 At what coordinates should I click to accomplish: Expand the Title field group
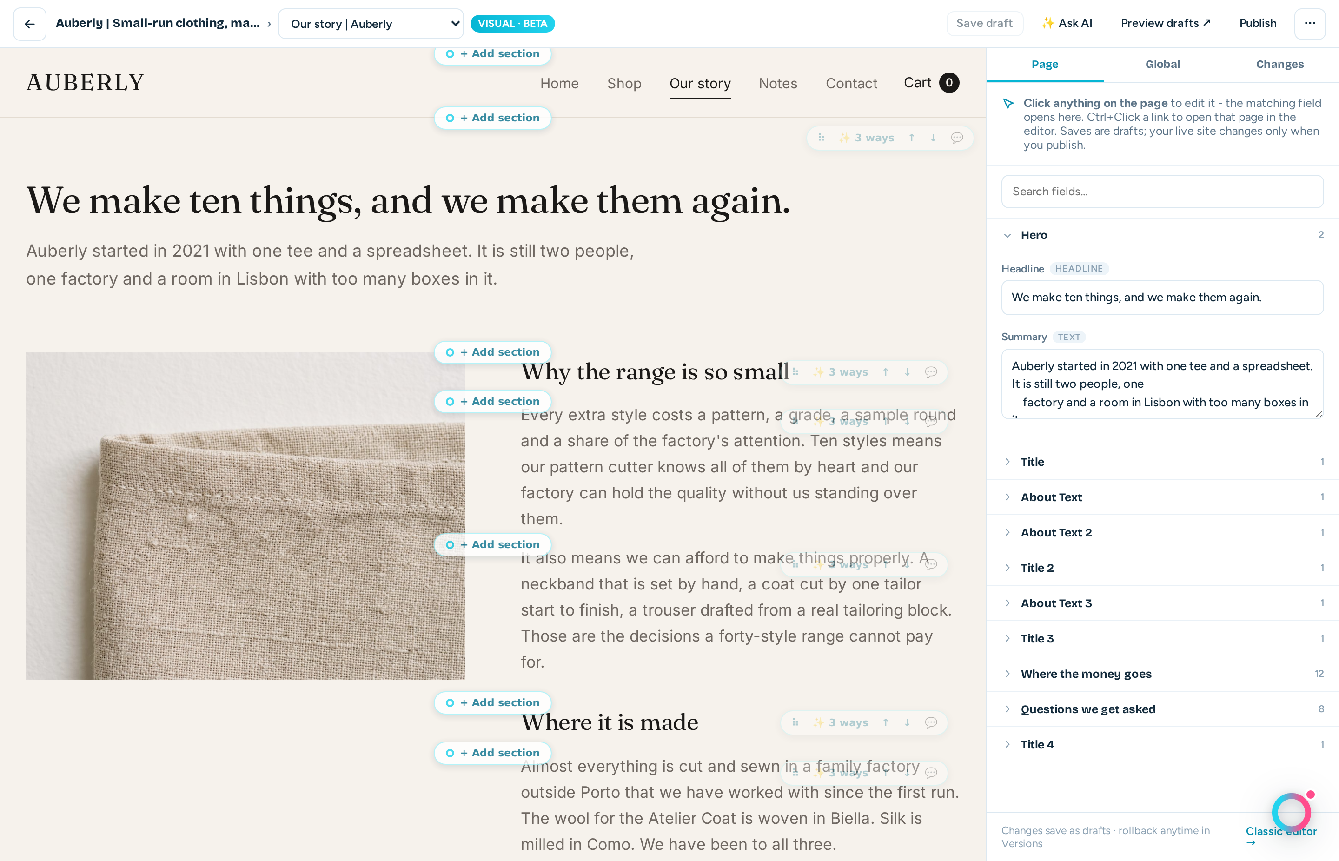[x=1162, y=462]
